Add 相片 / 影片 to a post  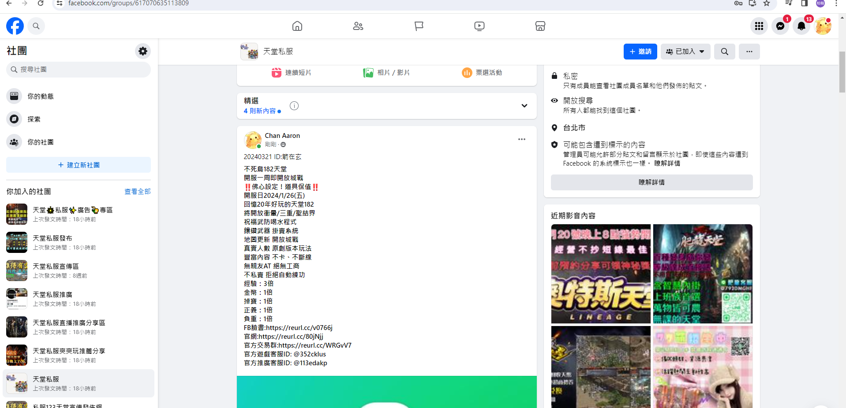(386, 73)
